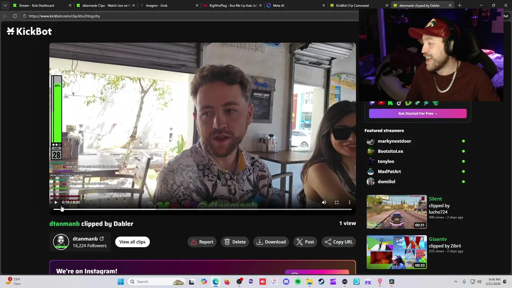The width and height of the screenshot is (512, 288).
Task: Go back to previous page
Action: coord(5,16)
